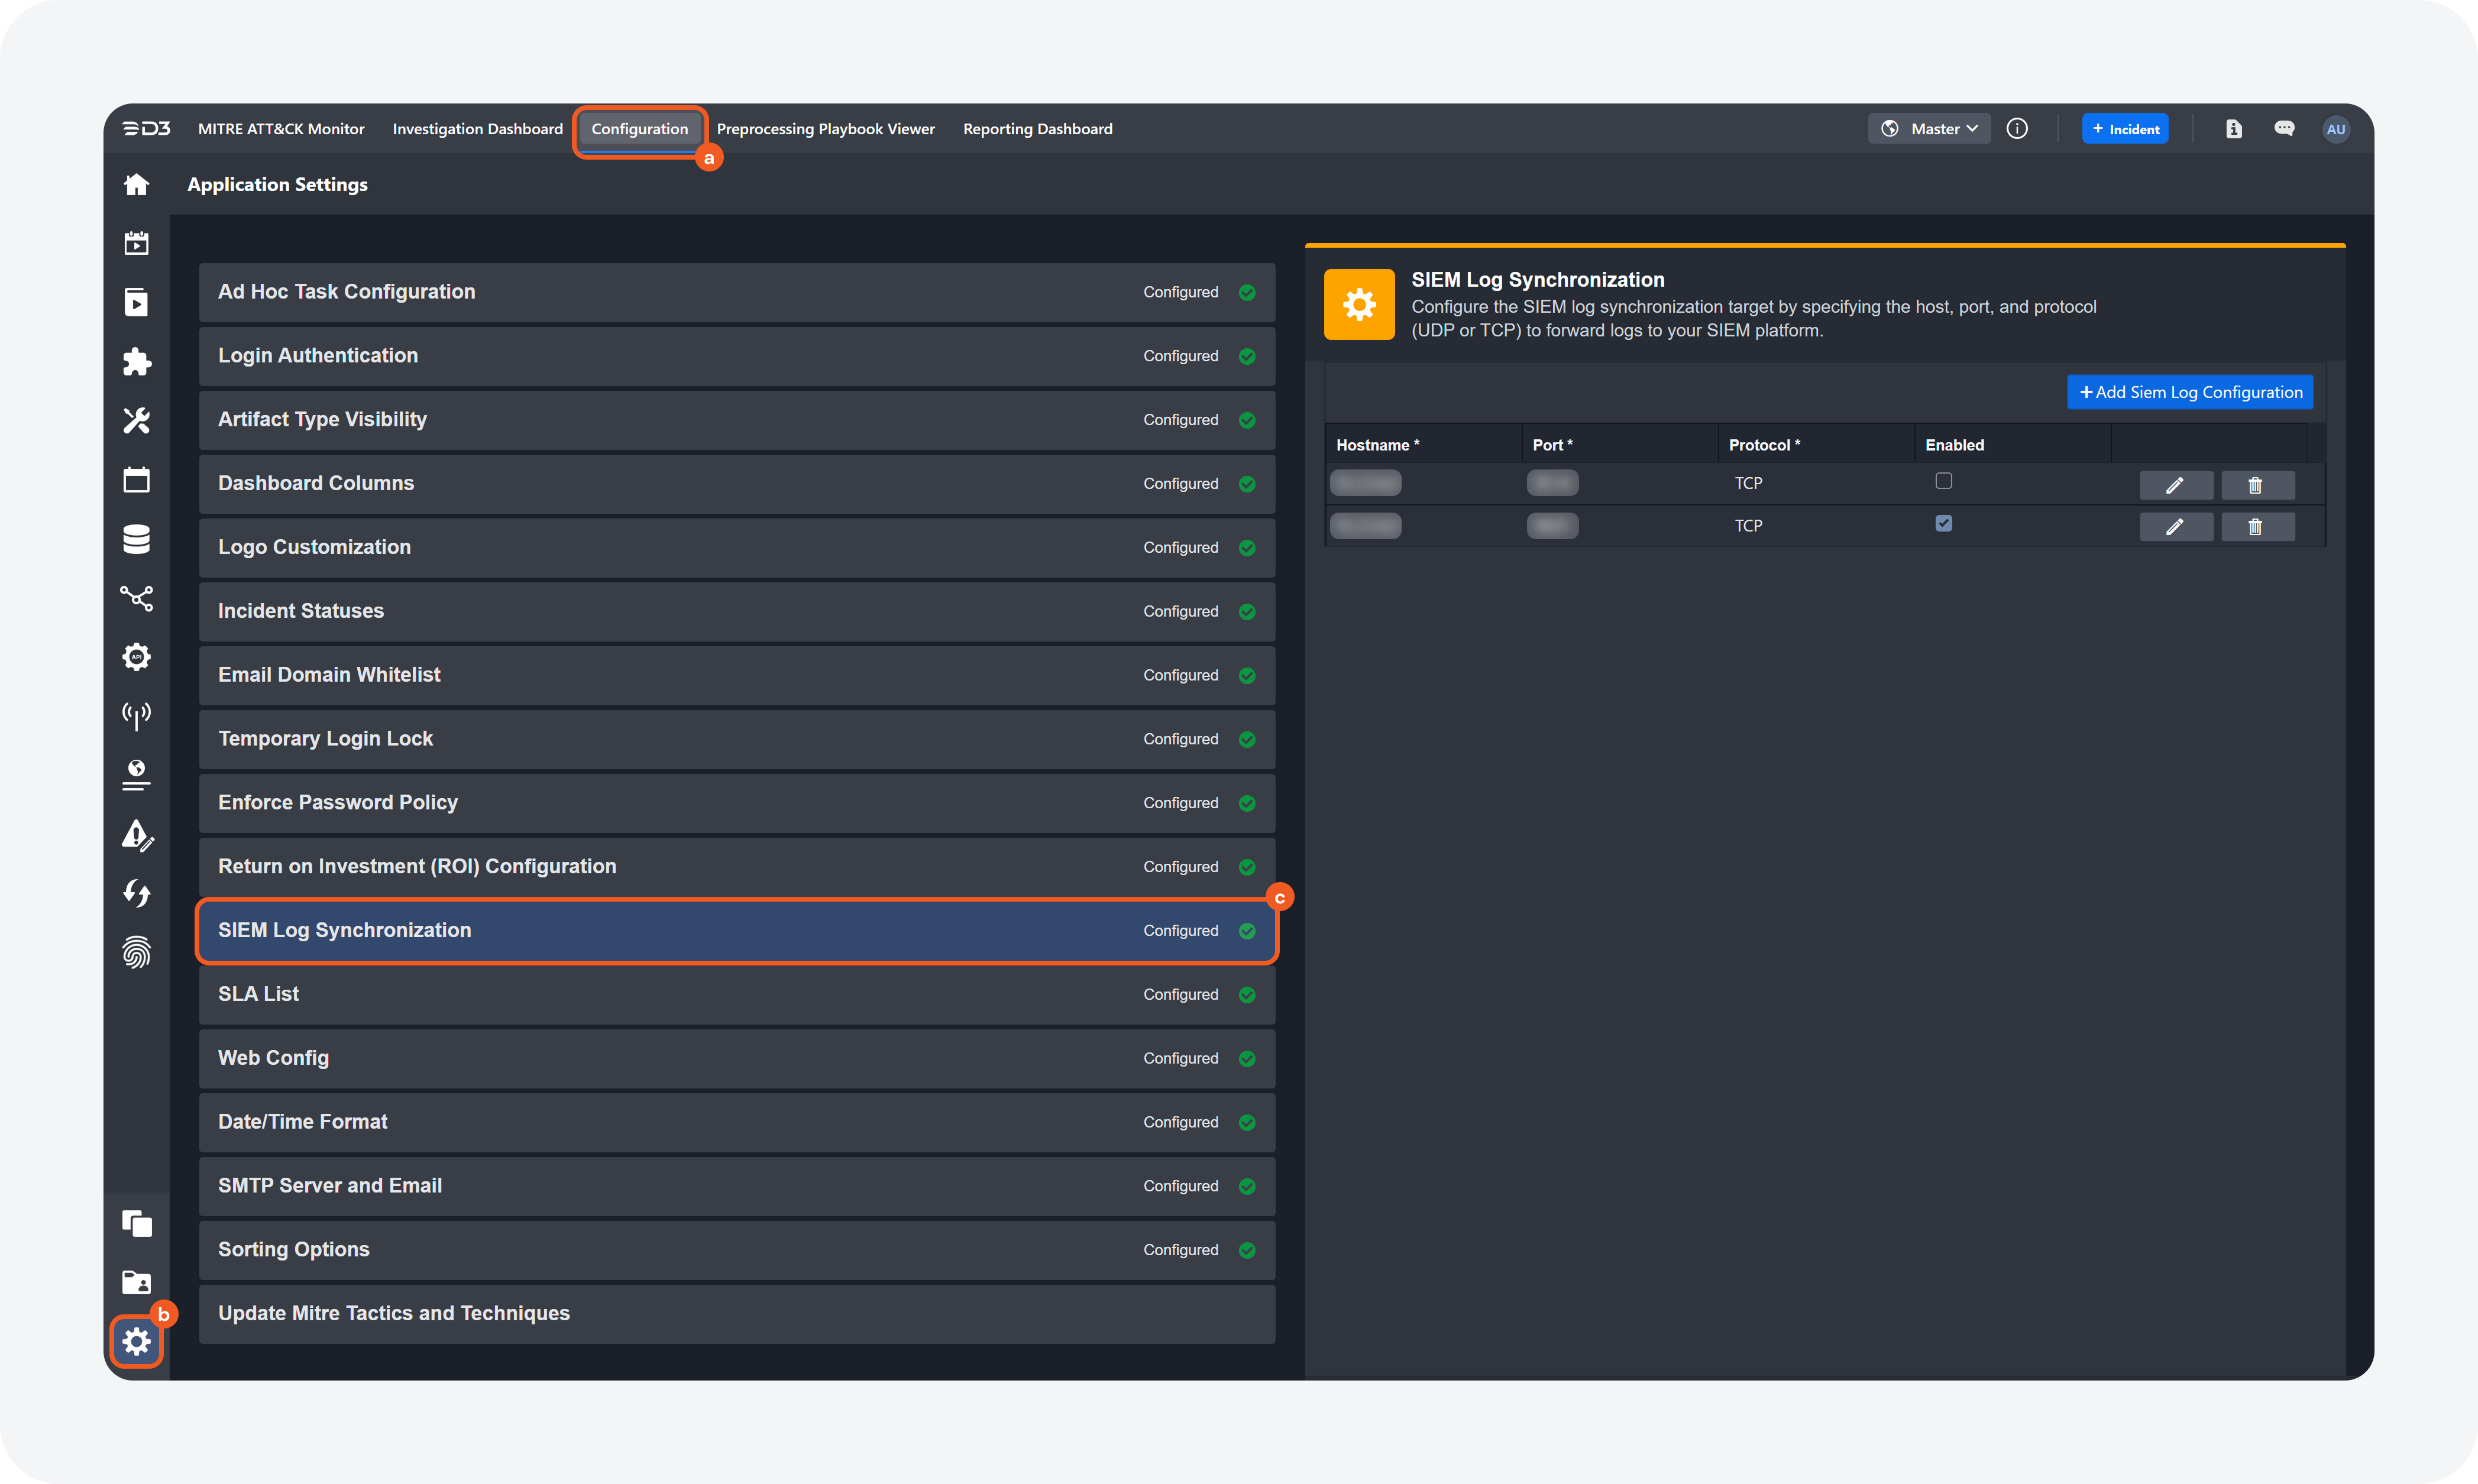Click Add Siem Log Configuration button
The image size is (2478, 1484).
[x=2189, y=392]
